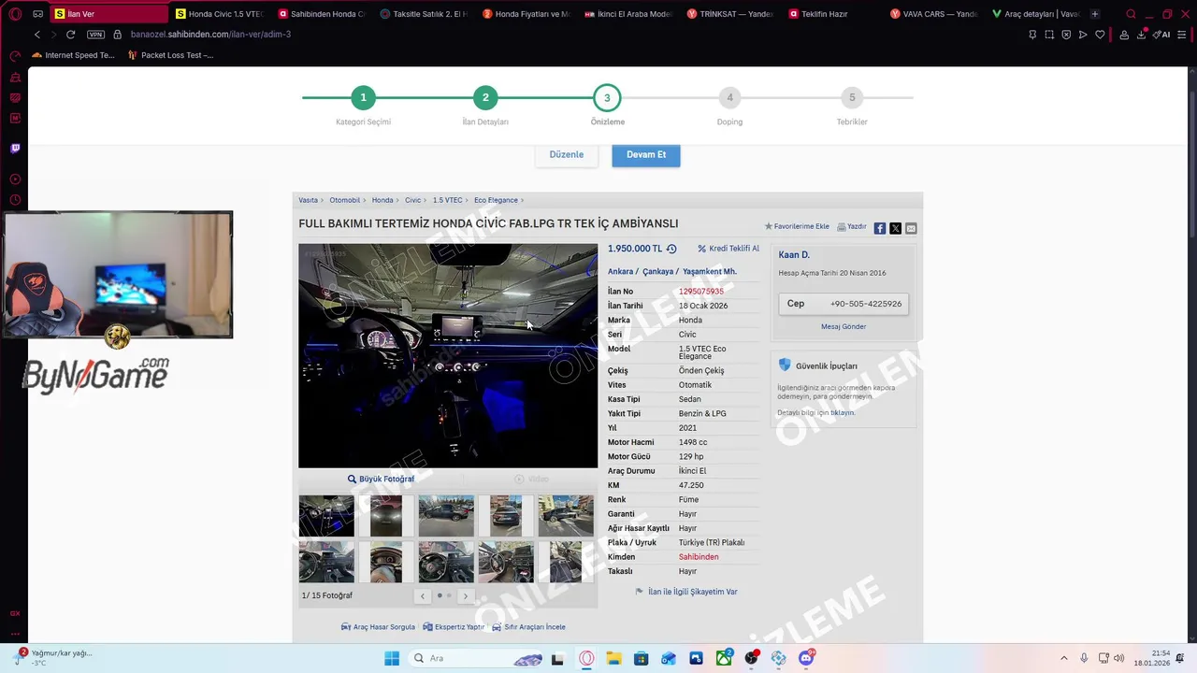Click Ekspertiz Yaptır link
The image size is (1197, 673).
click(454, 627)
